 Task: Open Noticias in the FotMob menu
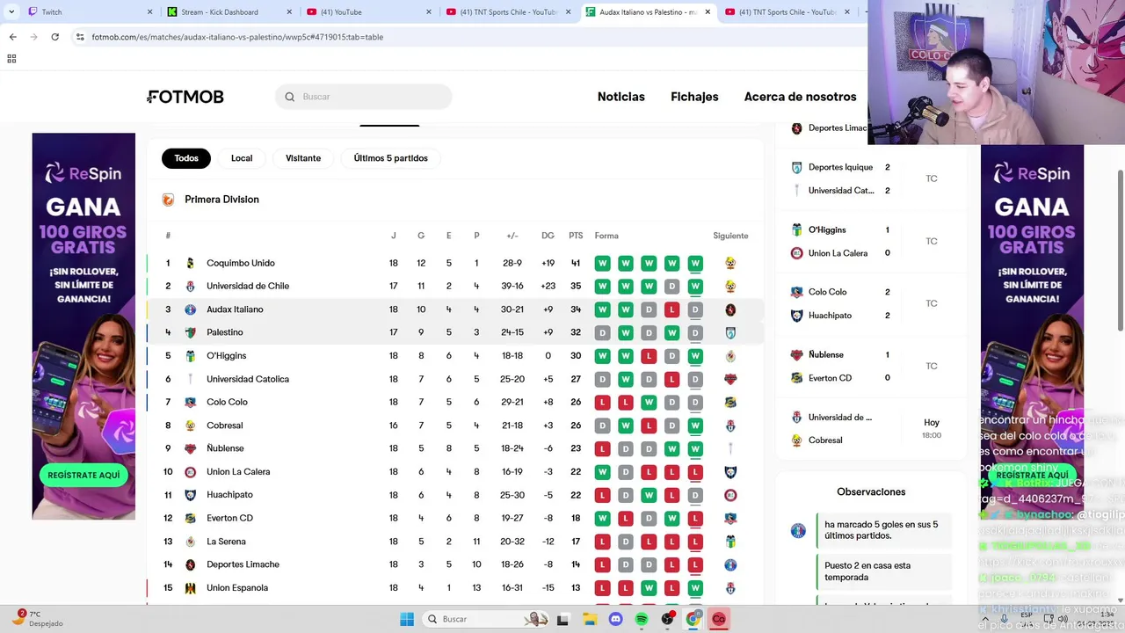click(x=621, y=97)
